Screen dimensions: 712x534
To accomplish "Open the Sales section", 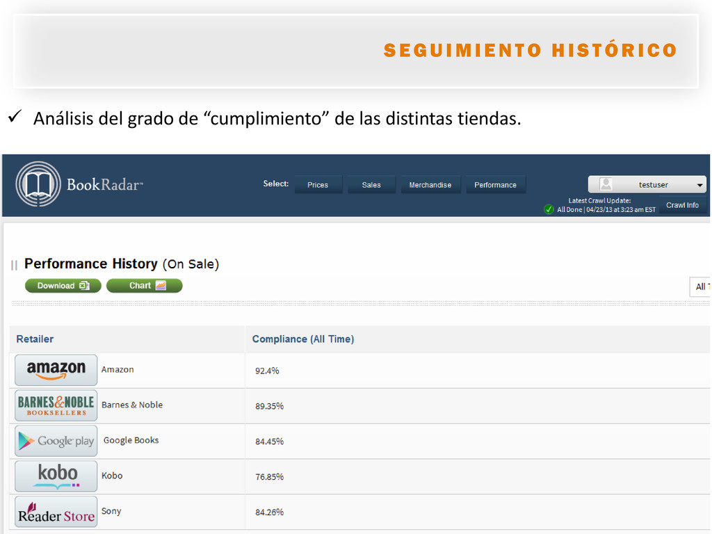I will click(x=371, y=185).
